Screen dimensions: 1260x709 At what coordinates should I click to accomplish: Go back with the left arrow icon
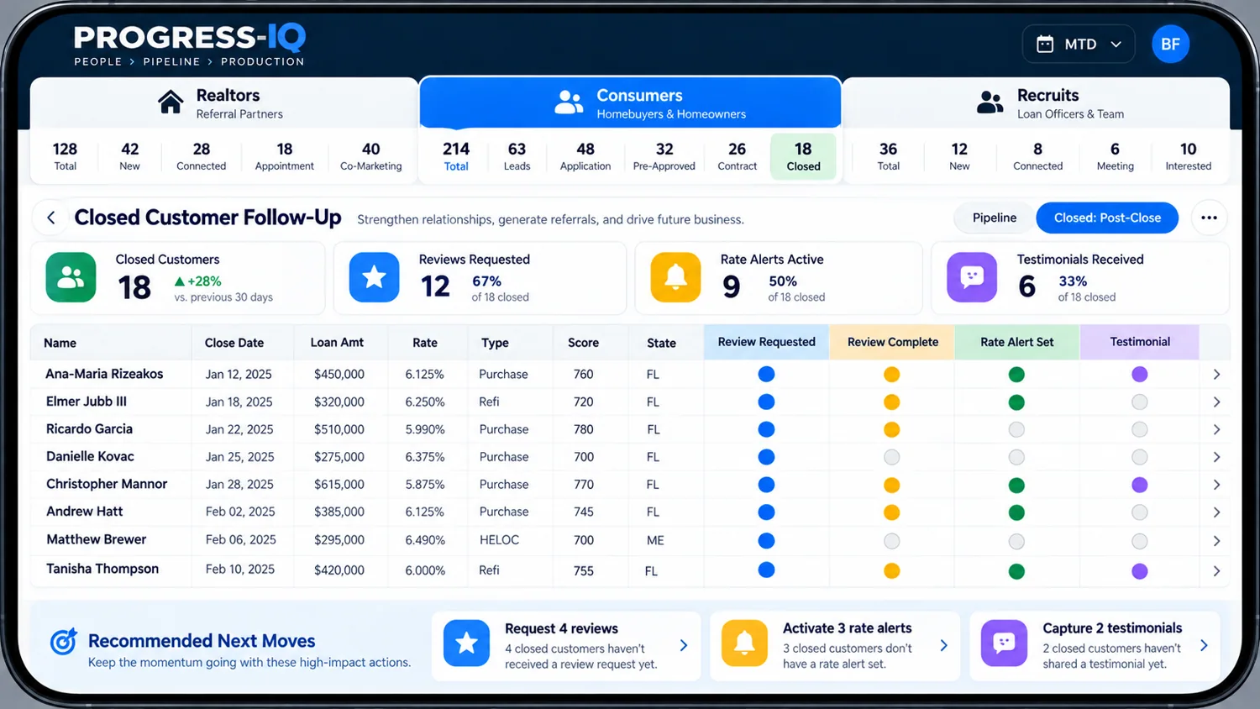pos(51,218)
